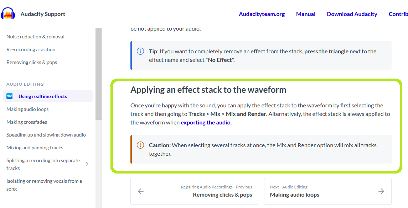Viewport: 408px width, 208px height.
Task: Go to Audacityteam.org
Action: point(262,14)
